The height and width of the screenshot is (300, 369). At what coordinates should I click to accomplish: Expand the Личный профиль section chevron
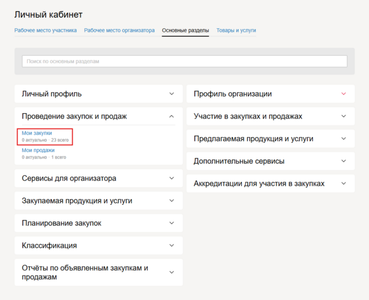pyautogui.click(x=172, y=94)
